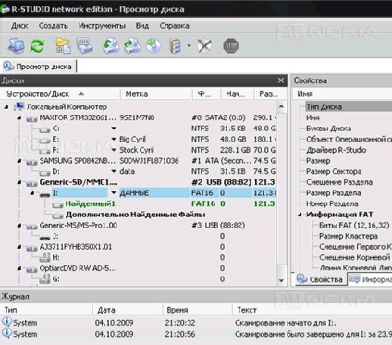Collapse the I: partition node

[x=32, y=193]
